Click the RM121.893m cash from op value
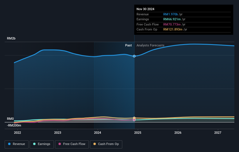This screenshot has height=152, width=239. point(173,30)
